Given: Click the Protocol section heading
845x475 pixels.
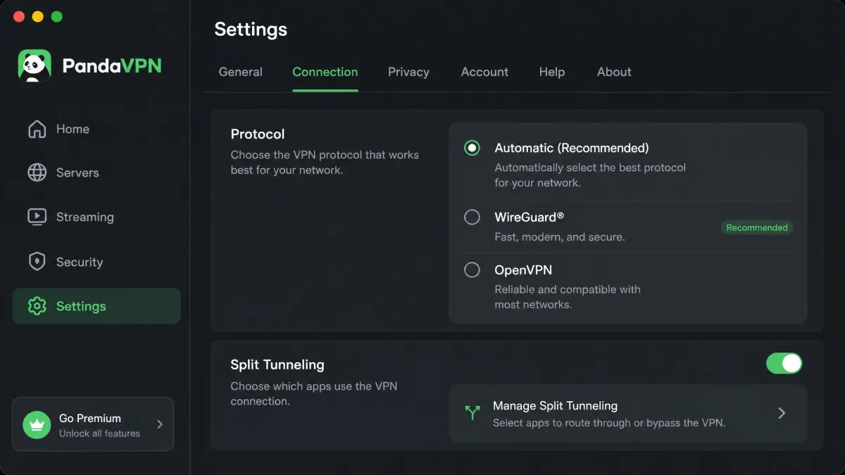Looking at the screenshot, I should click(x=258, y=134).
